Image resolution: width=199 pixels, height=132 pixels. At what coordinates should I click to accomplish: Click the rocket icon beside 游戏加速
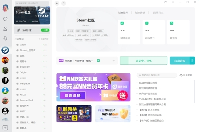[18, 30]
